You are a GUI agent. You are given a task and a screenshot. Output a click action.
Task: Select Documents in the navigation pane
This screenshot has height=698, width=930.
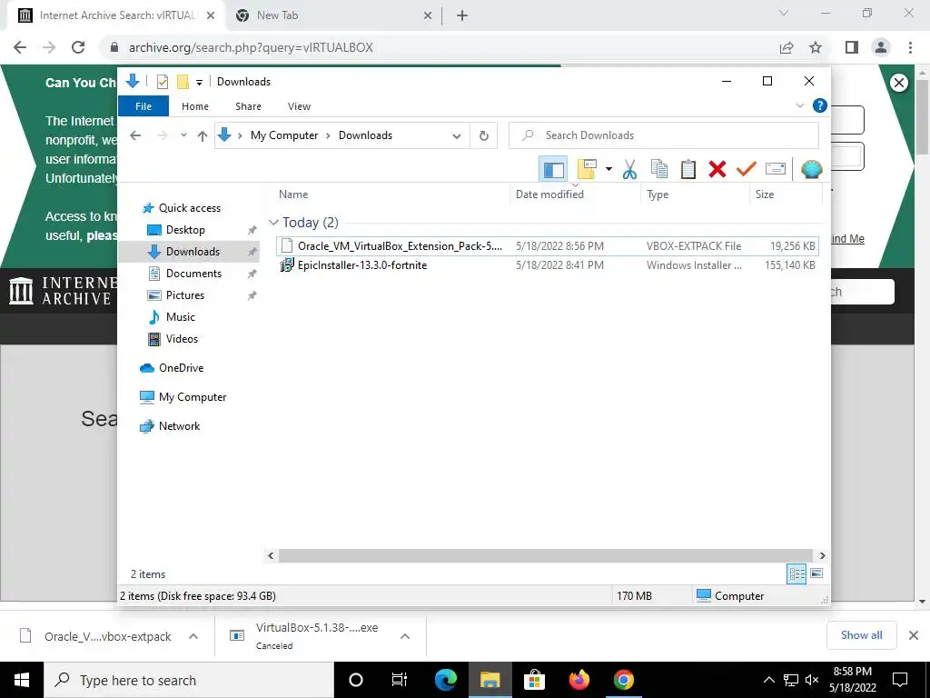193,274
